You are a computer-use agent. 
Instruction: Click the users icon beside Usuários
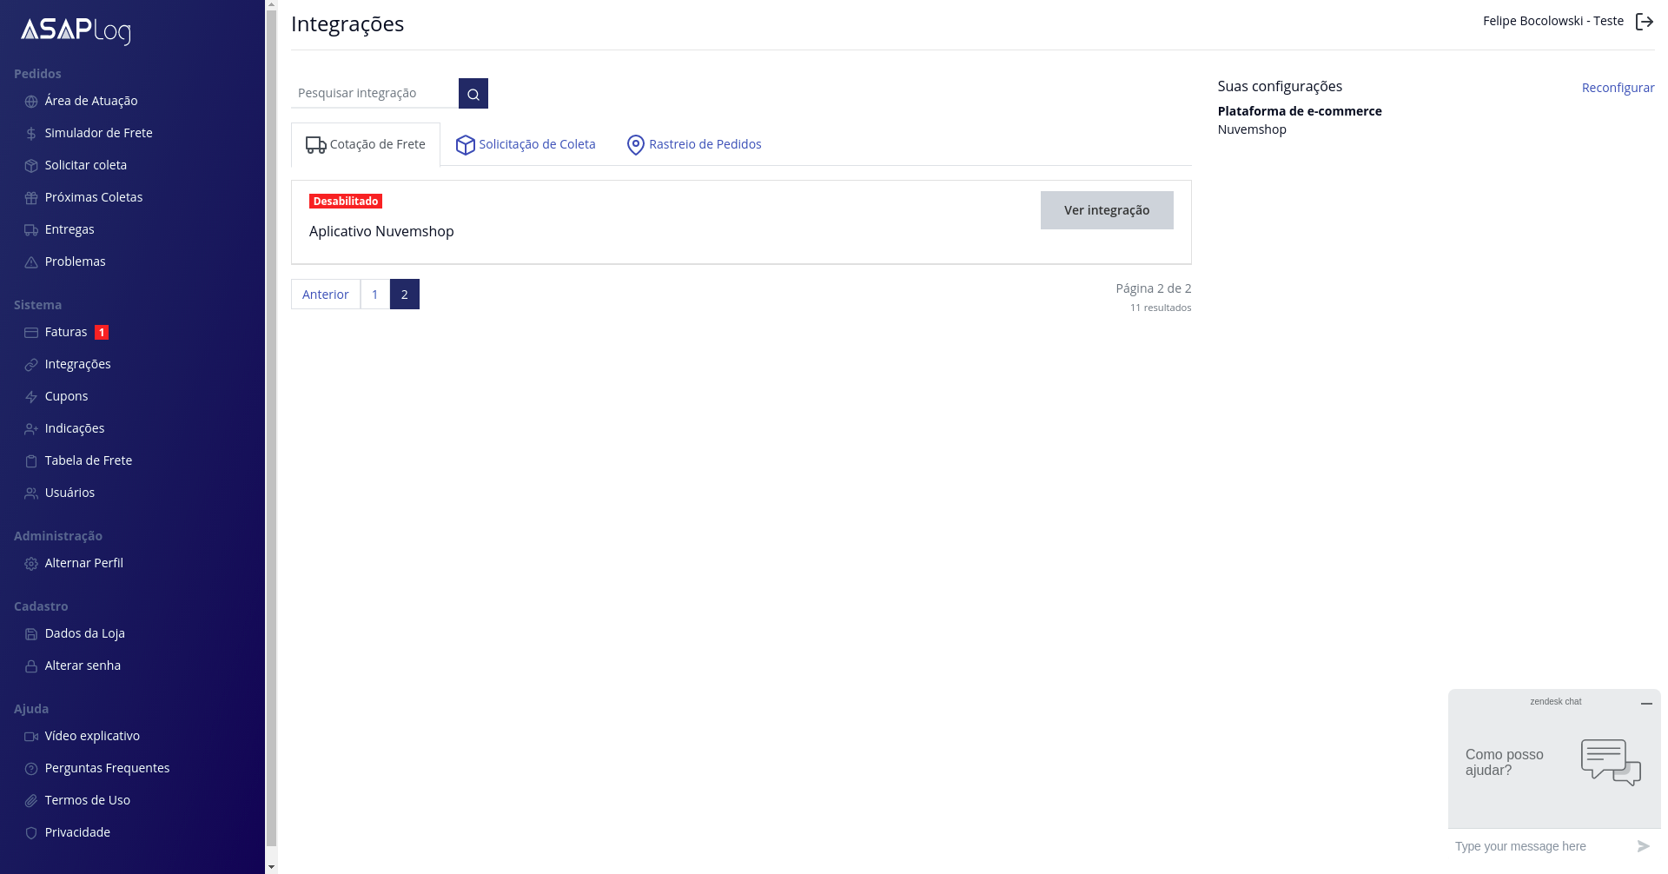tap(31, 493)
